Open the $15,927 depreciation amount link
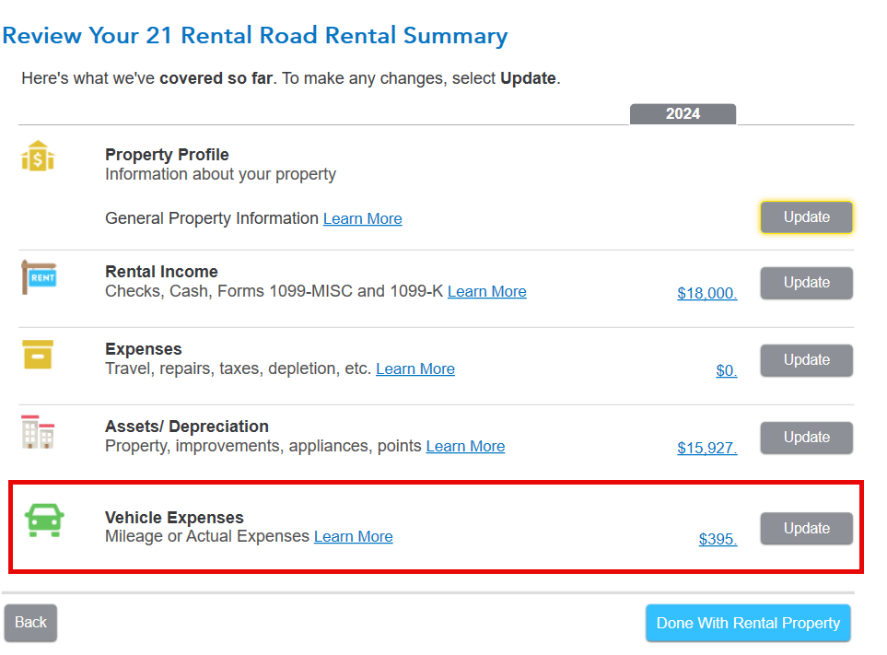 (x=707, y=449)
